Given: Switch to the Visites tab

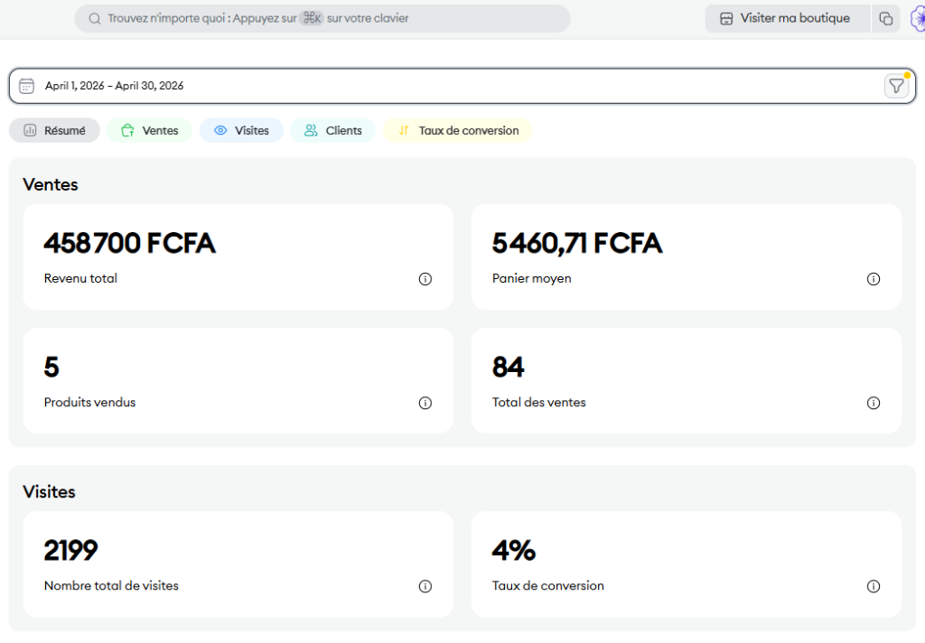Looking at the screenshot, I should (241, 130).
